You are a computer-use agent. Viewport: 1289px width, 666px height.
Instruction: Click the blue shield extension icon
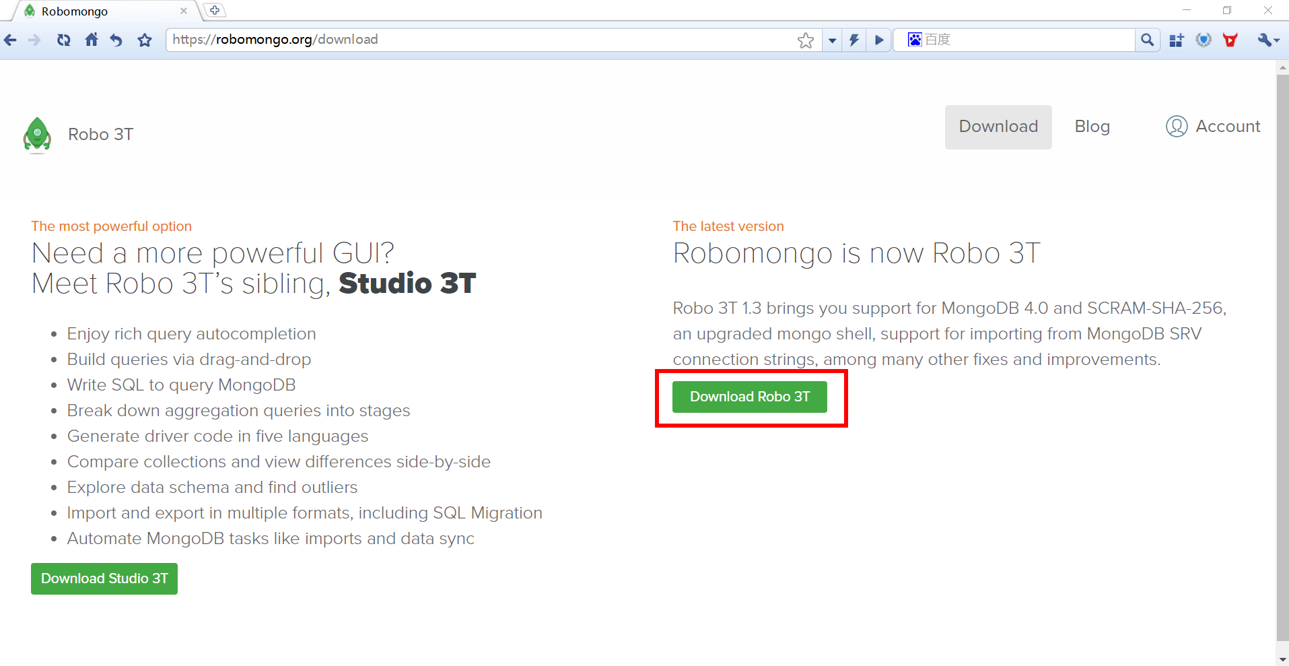[x=1204, y=40]
